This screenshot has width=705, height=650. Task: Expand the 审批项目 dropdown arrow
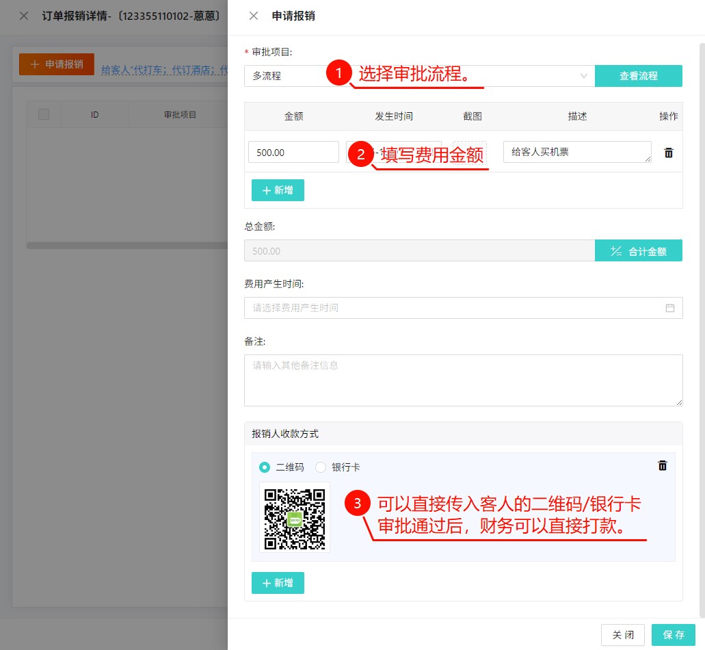coord(583,76)
